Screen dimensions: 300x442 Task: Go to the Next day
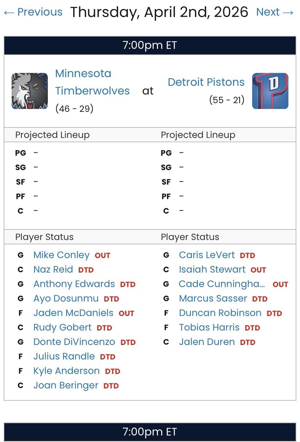click(275, 12)
